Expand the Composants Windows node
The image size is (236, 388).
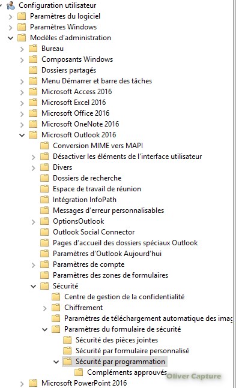point(22,60)
